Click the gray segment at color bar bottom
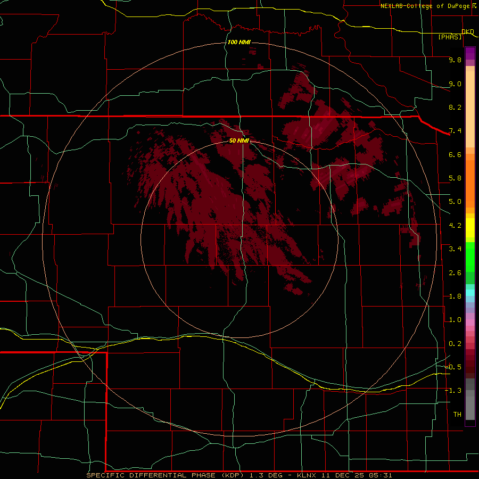The width and height of the screenshot is (479, 479). coord(470,408)
